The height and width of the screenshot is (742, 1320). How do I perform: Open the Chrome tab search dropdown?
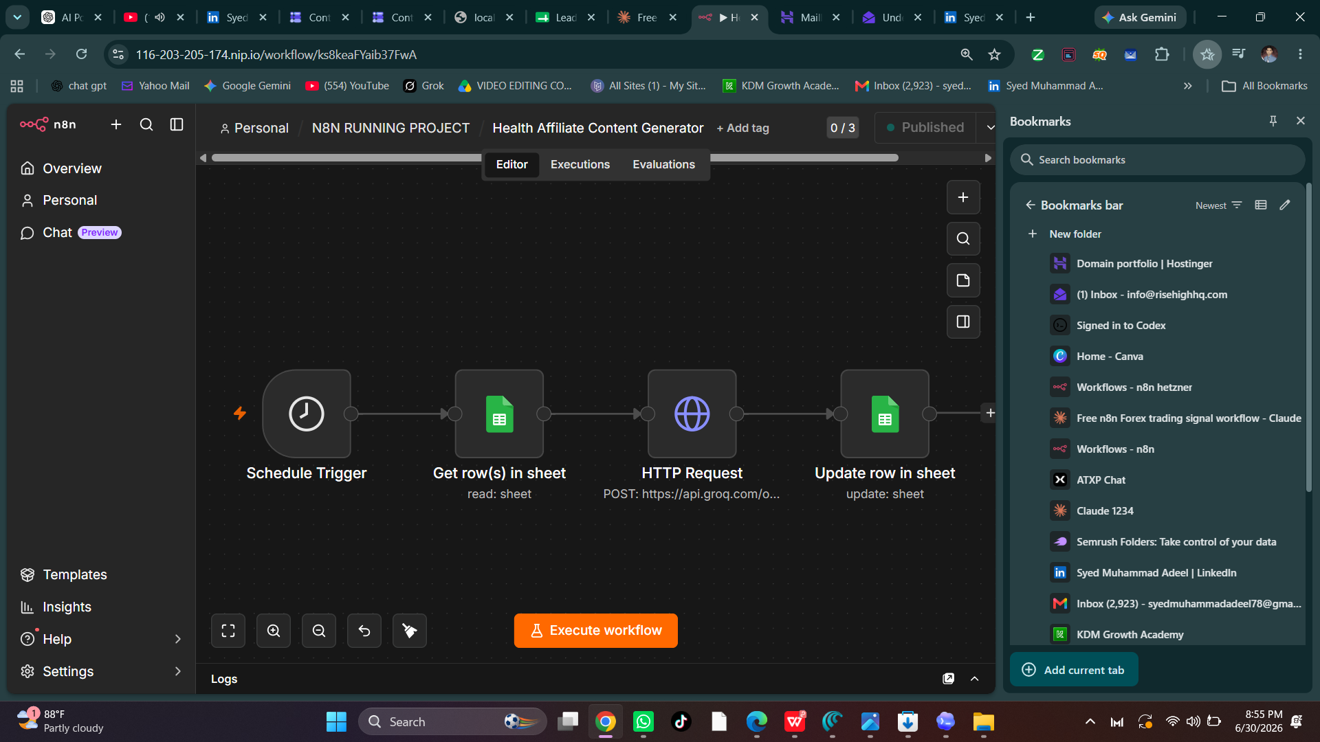[17, 17]
